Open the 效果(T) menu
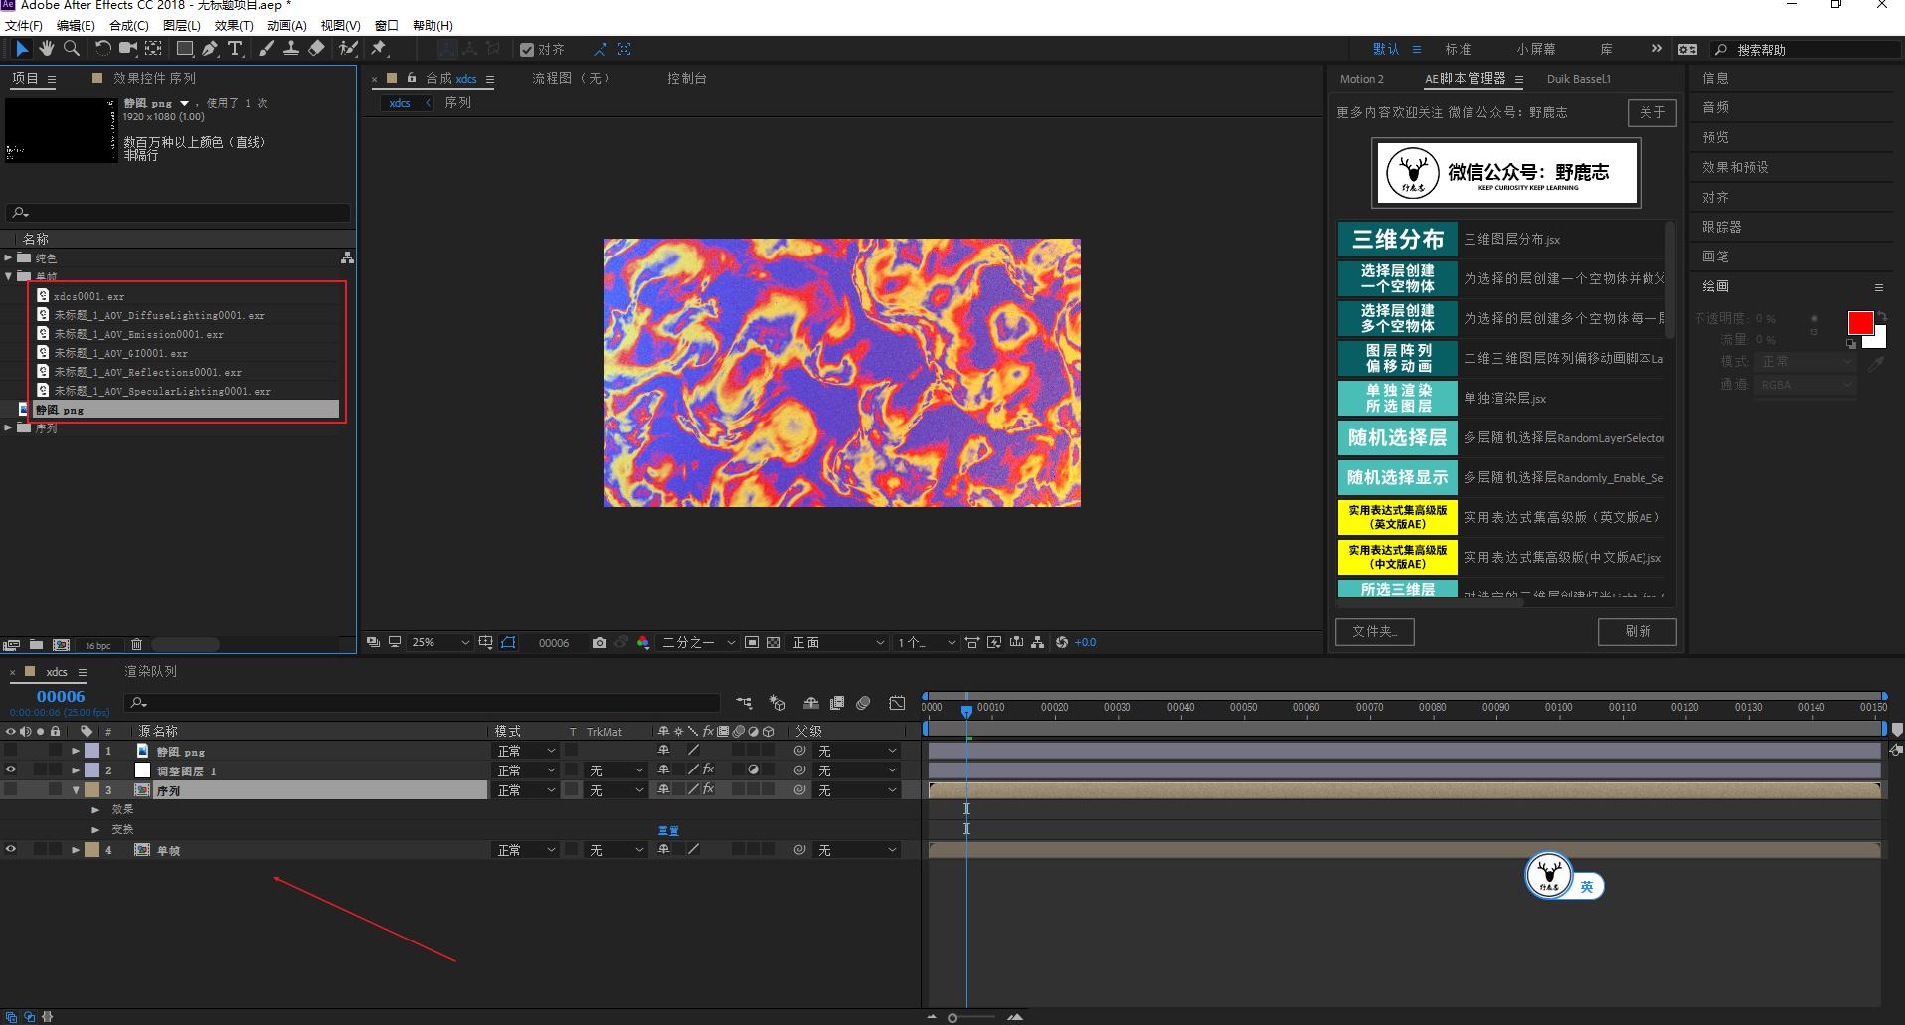Image resolution: width=1905 pixels, height=1025 pixels. pos(235,25)
